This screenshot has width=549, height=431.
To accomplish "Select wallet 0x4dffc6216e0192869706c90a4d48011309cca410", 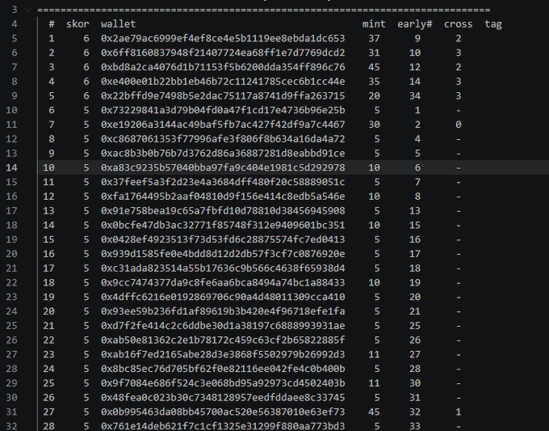I will click(x=223, y=297).
